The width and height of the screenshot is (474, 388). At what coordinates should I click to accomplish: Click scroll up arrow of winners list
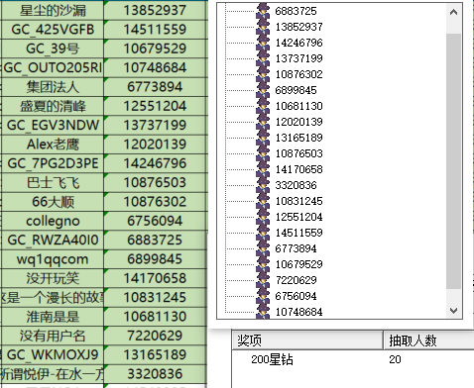453,13
